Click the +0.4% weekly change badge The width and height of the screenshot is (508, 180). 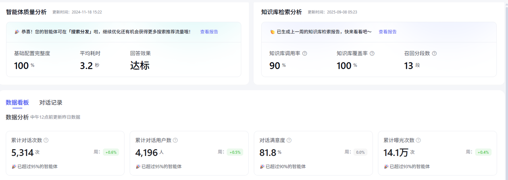pyautogui.click(x=483, y=152)
